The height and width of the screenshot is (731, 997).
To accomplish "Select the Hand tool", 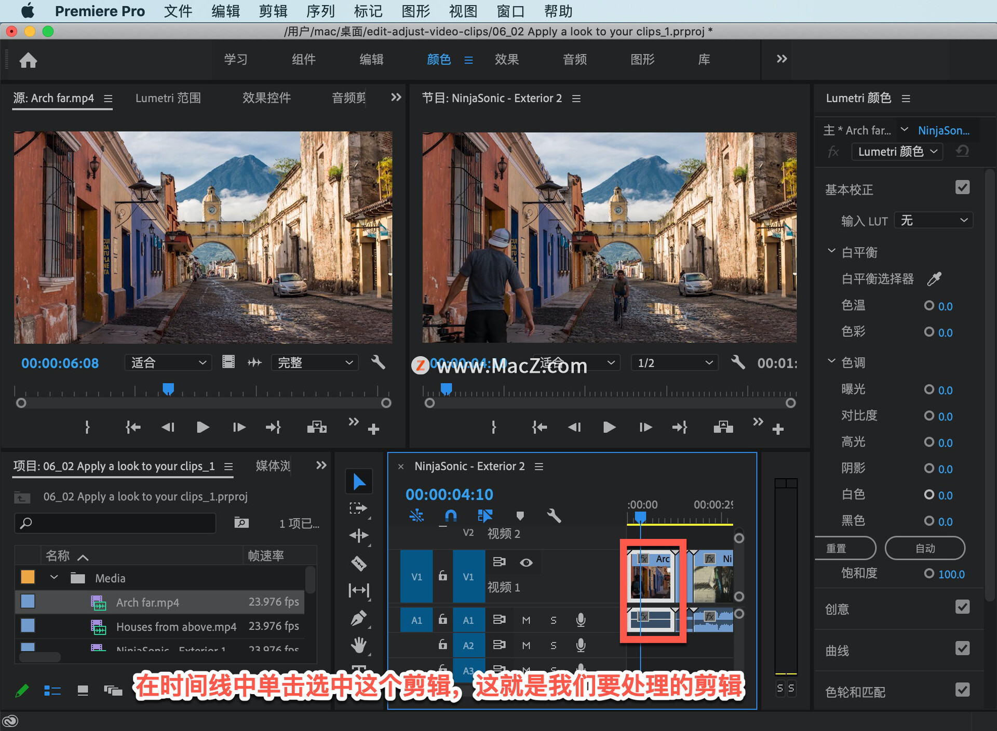I will [x=359, y=645].
